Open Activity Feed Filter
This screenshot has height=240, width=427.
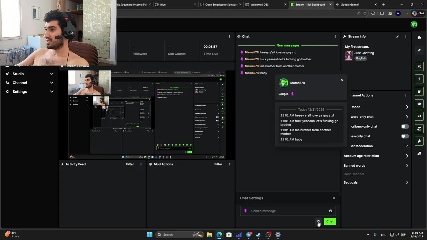[130, 164]
